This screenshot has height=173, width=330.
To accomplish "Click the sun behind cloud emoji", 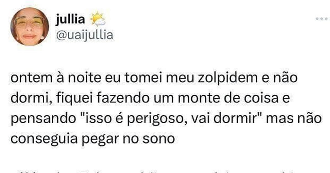I will (98, 19).
